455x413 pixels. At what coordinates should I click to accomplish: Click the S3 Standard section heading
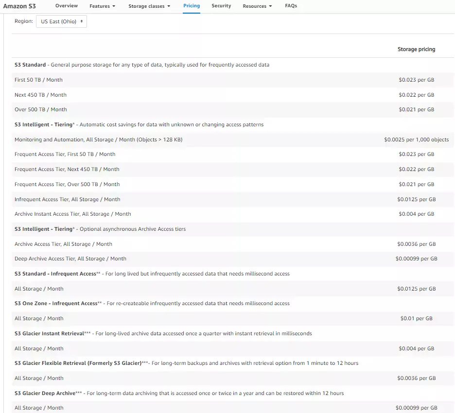click(x=30, y=65)
